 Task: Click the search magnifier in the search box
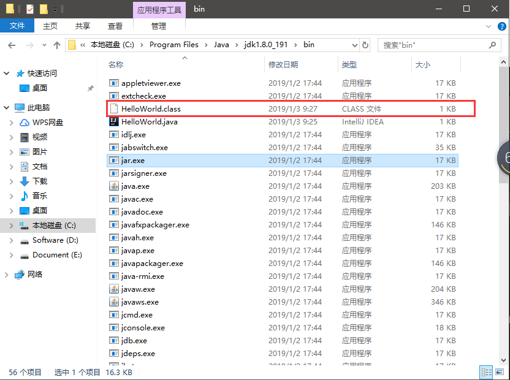pos(492,45)
